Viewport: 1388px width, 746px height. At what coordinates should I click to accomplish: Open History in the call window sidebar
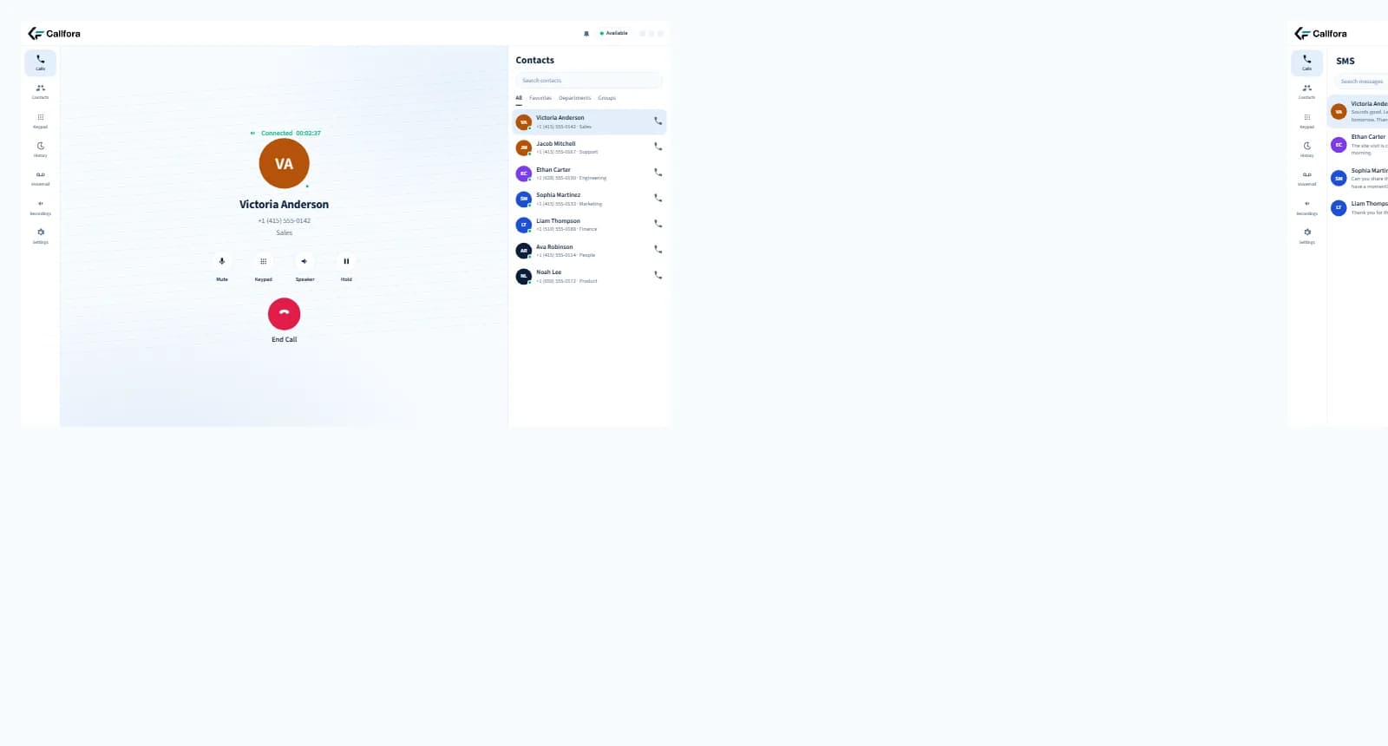click(40, 149)
